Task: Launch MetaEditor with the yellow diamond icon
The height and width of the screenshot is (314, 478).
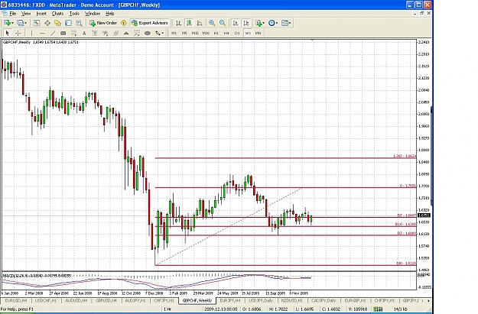Action: pyautogui.click(x=123, y=23)
